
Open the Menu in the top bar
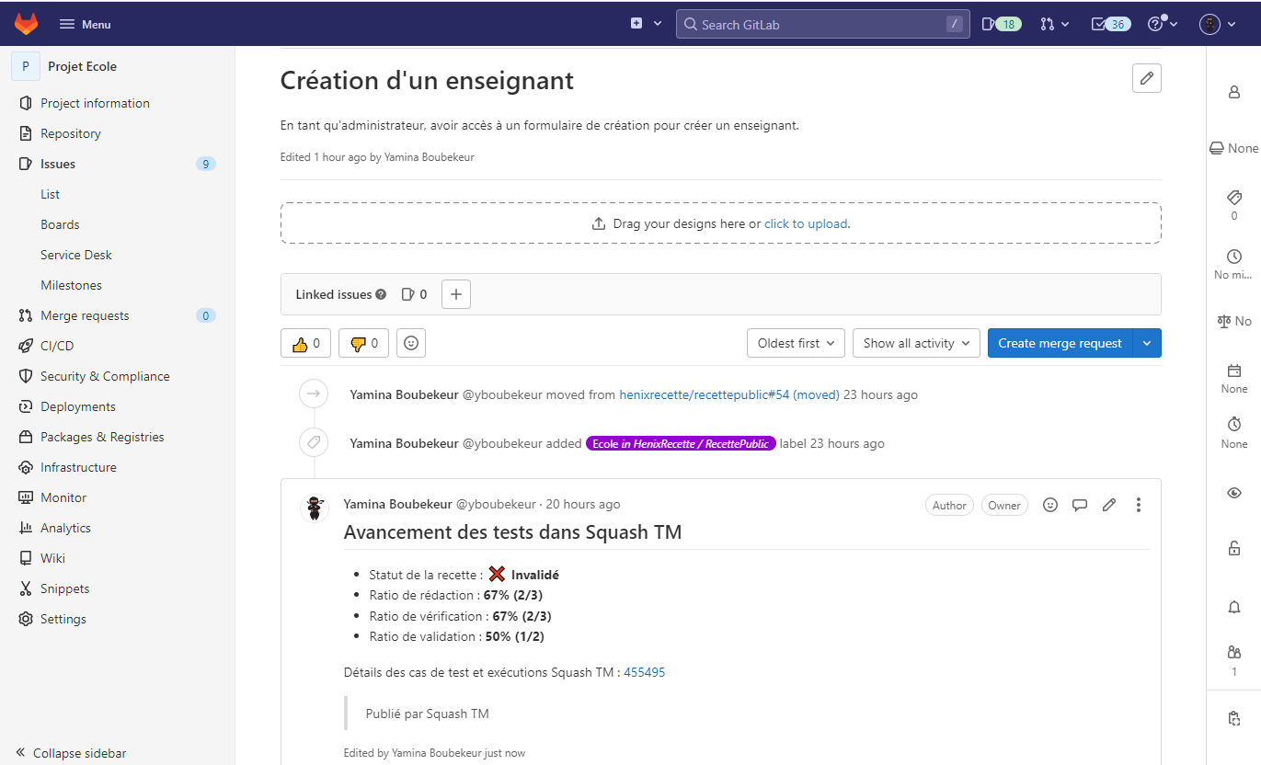[84, 23]
